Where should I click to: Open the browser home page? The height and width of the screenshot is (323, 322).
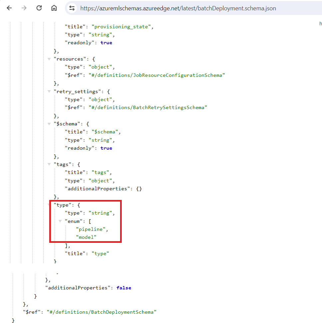(x=54, y=8)
